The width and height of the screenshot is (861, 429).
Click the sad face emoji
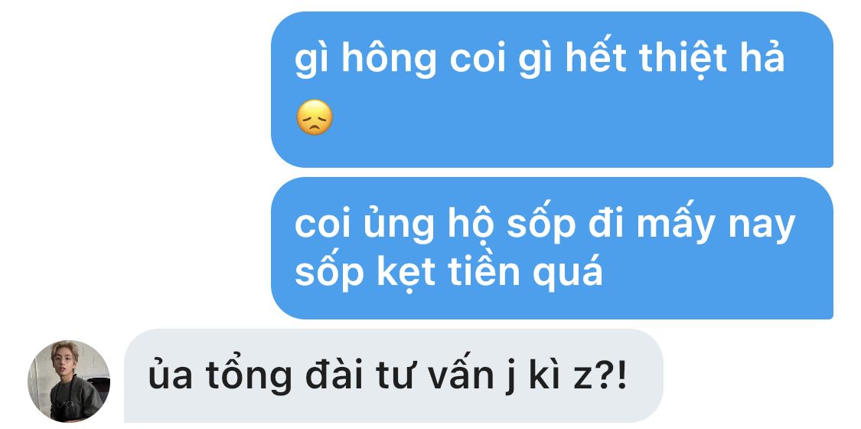(x=315, y=117)
